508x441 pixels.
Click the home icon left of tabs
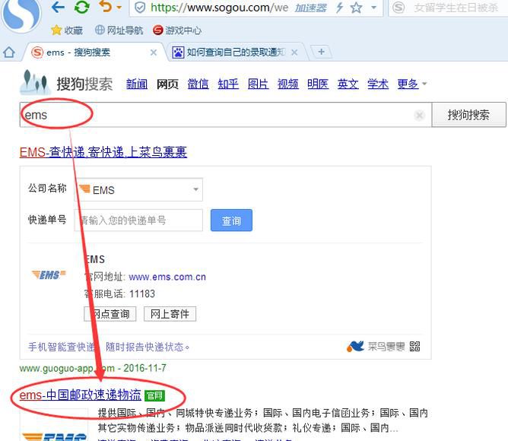tap(9, 52)
